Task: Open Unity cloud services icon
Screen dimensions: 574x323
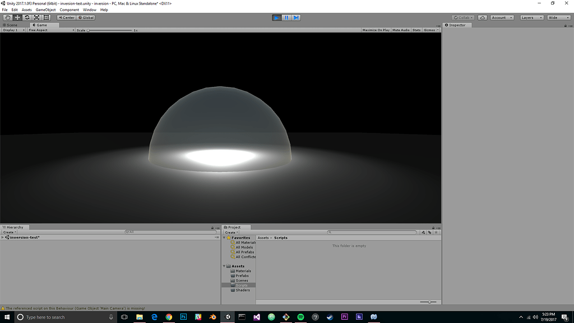Action: pyautogui.click(x=482, y=17)
